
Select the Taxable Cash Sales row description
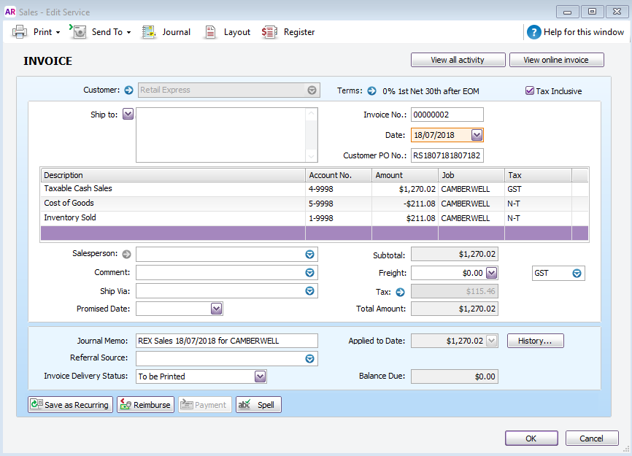(x=173, y=188)
